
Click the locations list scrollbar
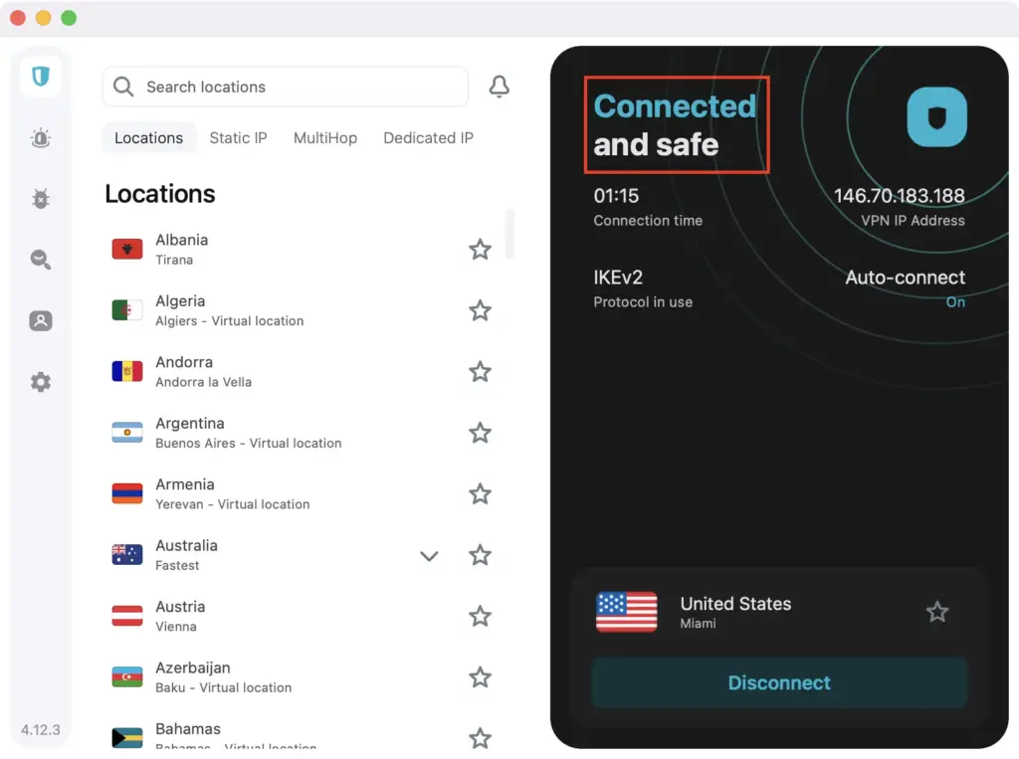click(x=510, y=234)
